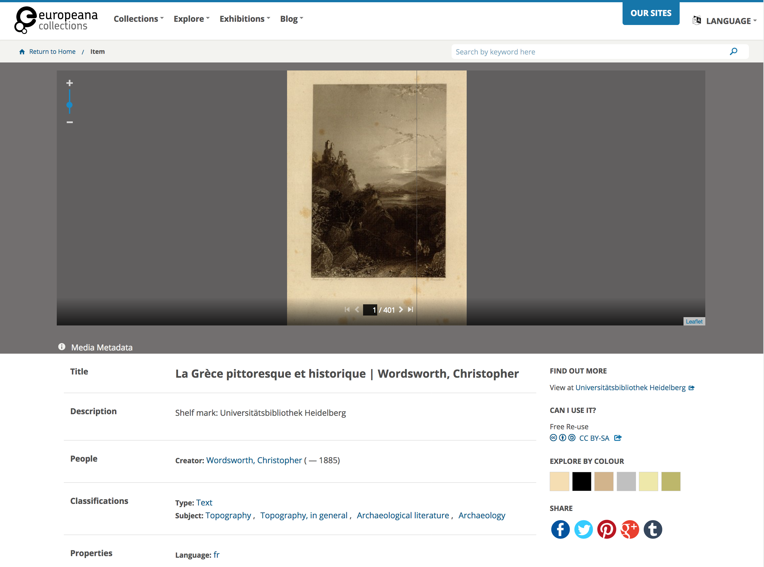764x567 pixels.
Task: Click the Media Metadata info icon
Action: click(x=62, y=347)
